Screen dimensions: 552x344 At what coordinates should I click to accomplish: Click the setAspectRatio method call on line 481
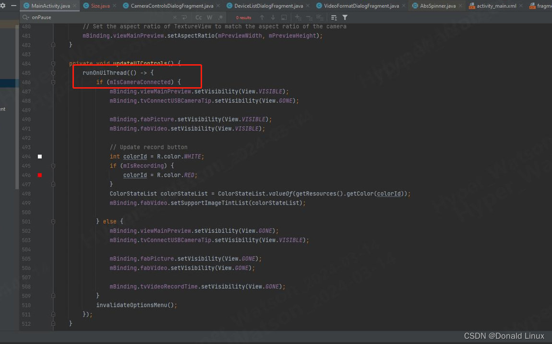(x=190, y=35)
